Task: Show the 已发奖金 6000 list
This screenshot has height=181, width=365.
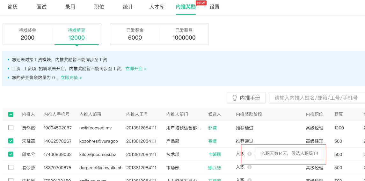Action: tap(135, 34)
